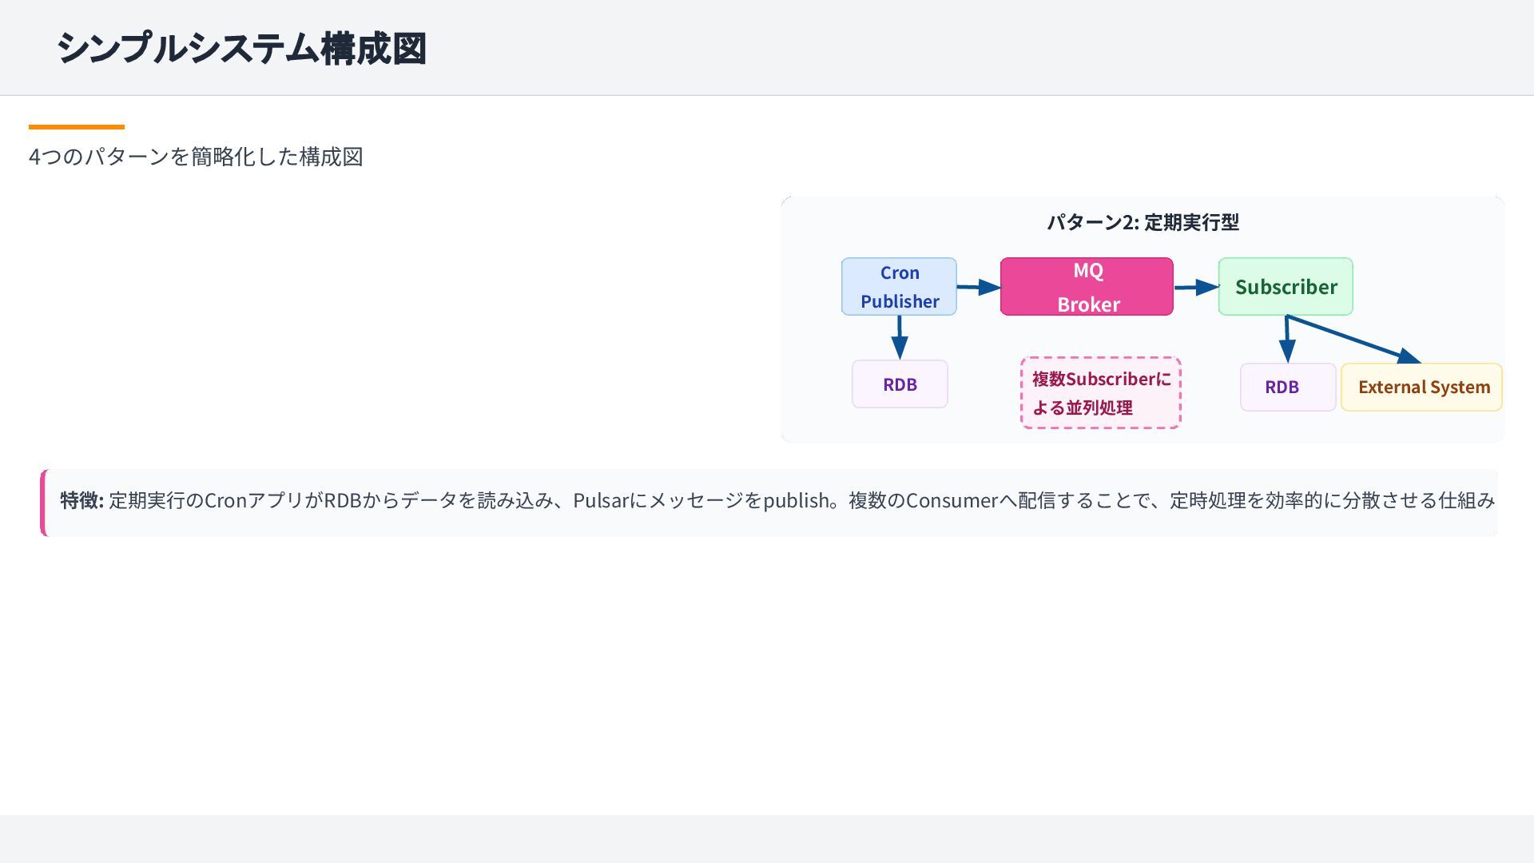The height and width of the screenshot is (863, 1534).
Task: Click the orange accent bar above subtitle
Action: 77,126
